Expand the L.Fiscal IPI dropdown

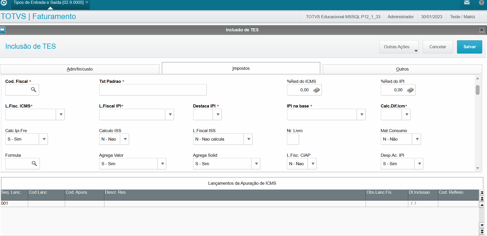[170, 114]
